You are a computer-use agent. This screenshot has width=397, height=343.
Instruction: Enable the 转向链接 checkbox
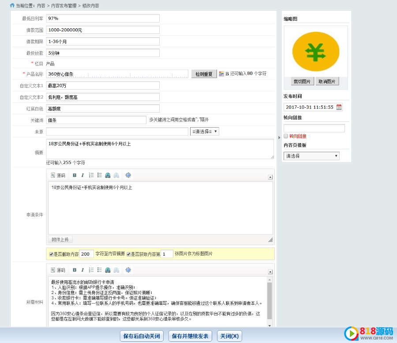click(x=286, y=136)
